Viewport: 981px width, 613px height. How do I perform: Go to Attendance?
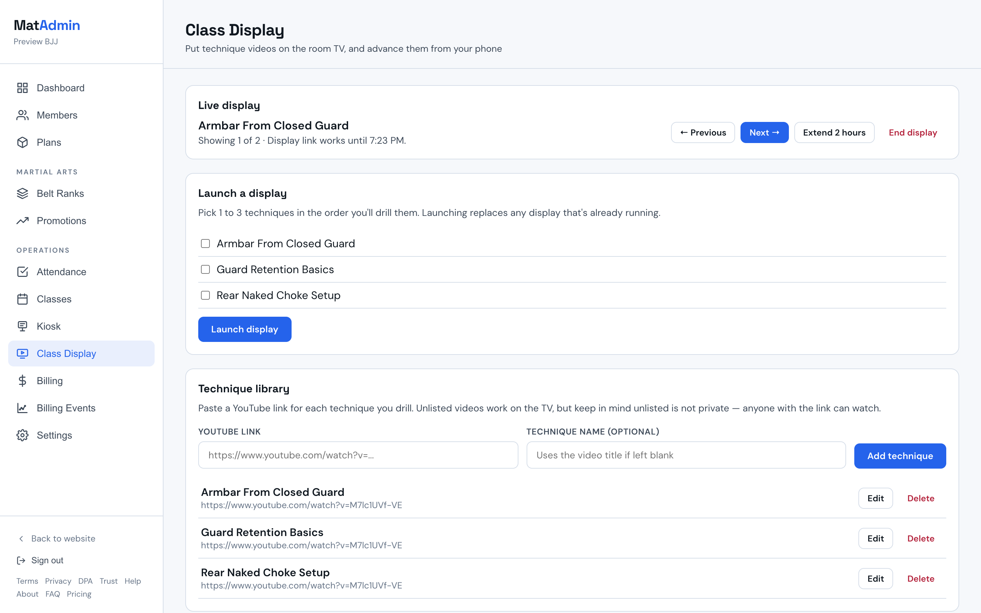[x=81, y=272]
